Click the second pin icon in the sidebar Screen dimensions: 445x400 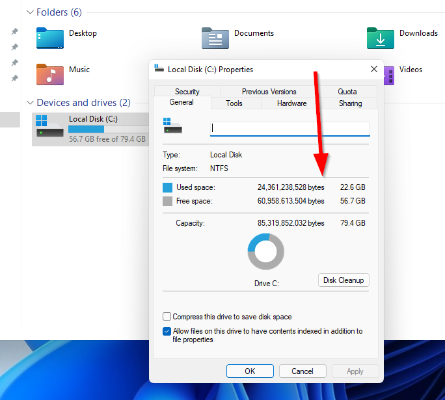click(x=14, y=47)
